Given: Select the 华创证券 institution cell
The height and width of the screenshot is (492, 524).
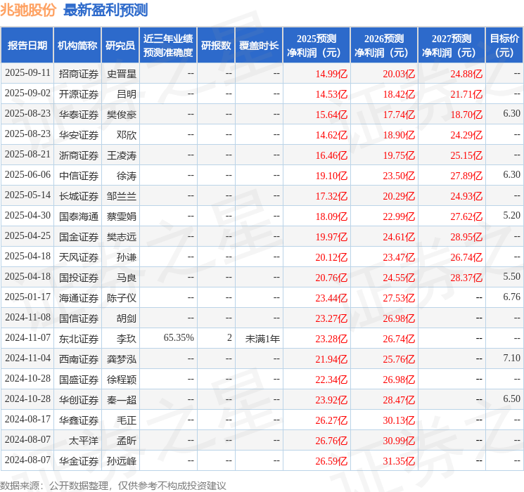Looking at the screenshot, I should 79,400.
